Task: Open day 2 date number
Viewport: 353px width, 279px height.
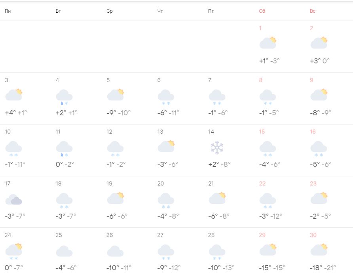Action: [311, 28]
